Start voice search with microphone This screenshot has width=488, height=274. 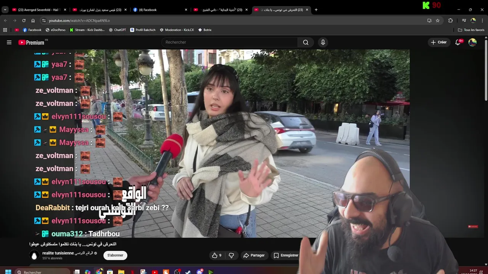coord(323,42)
